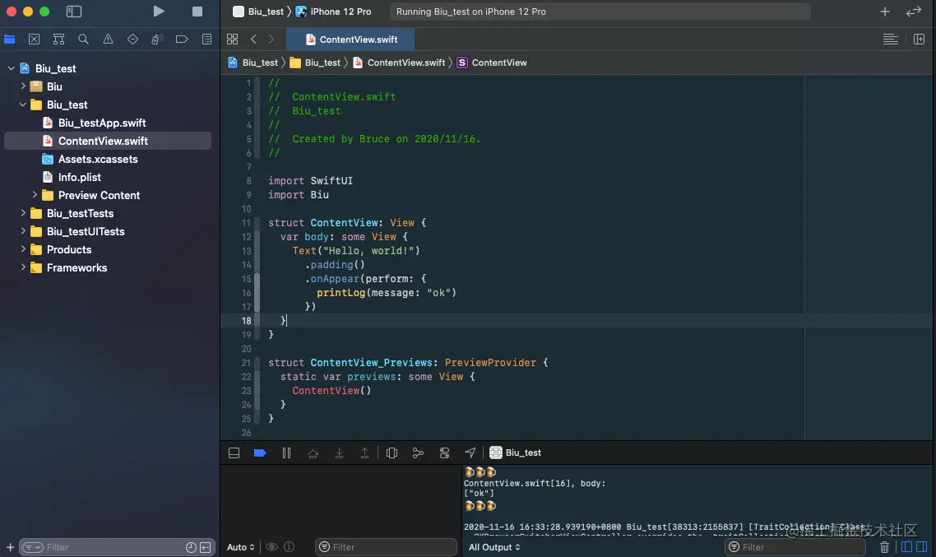Open the Test navigator diamond icon
This screenshot has height=557, width=936.
132,39
